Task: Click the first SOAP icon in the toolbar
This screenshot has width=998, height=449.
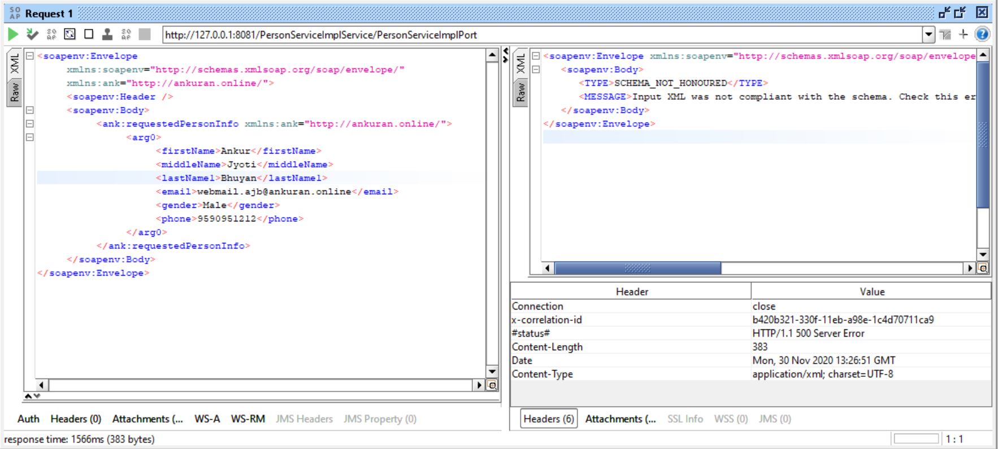Action: (51, 34)
